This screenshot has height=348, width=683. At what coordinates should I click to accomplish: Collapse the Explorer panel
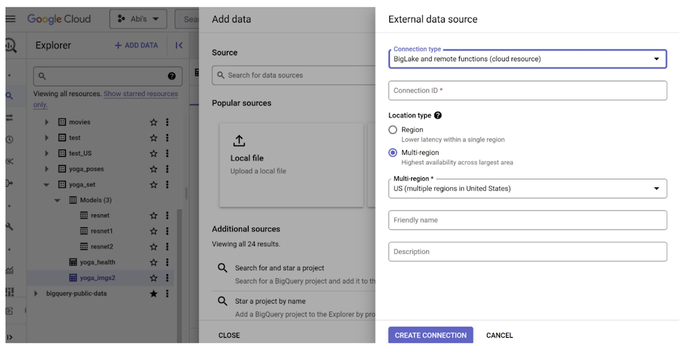[x=179, y=46]
